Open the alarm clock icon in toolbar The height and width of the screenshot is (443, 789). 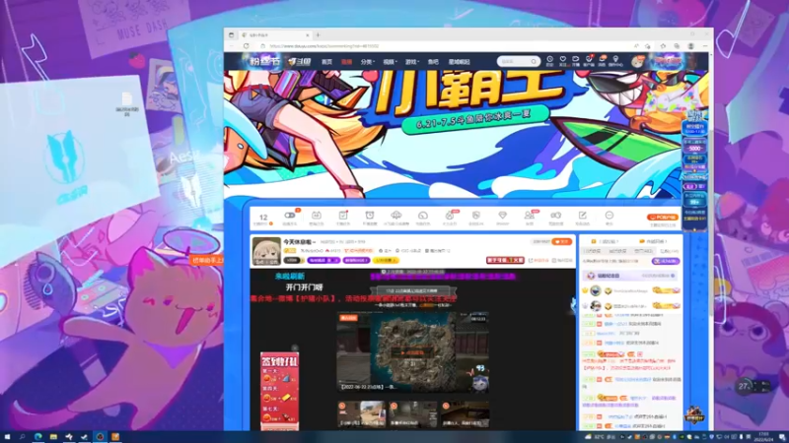click(x=369, y=218)
